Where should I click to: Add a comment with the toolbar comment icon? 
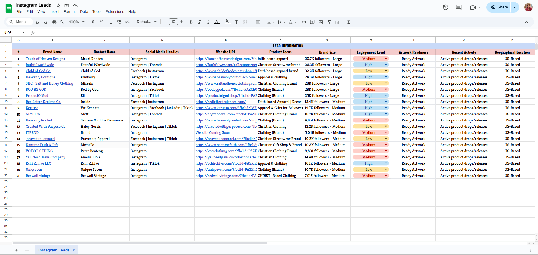coord(312,22)
